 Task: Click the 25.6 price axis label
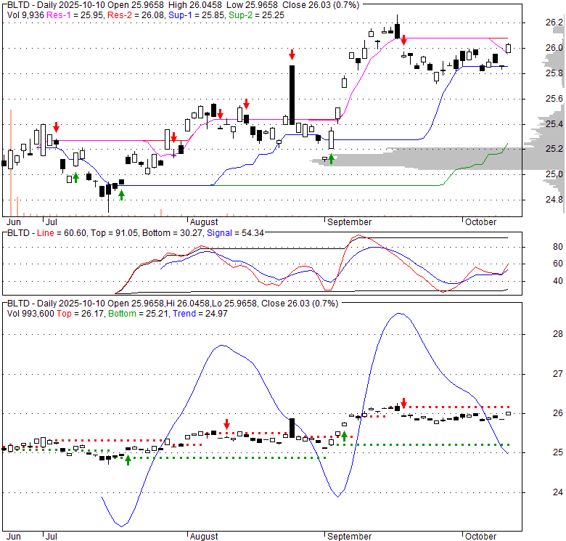click(554, 99)
